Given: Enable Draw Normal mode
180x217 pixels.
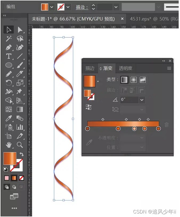Looking at the screenshot, I should coord(7,187).
